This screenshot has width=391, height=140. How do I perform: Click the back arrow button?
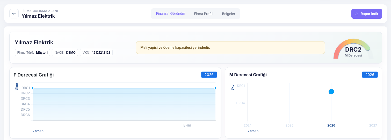(x=14, y=14)
